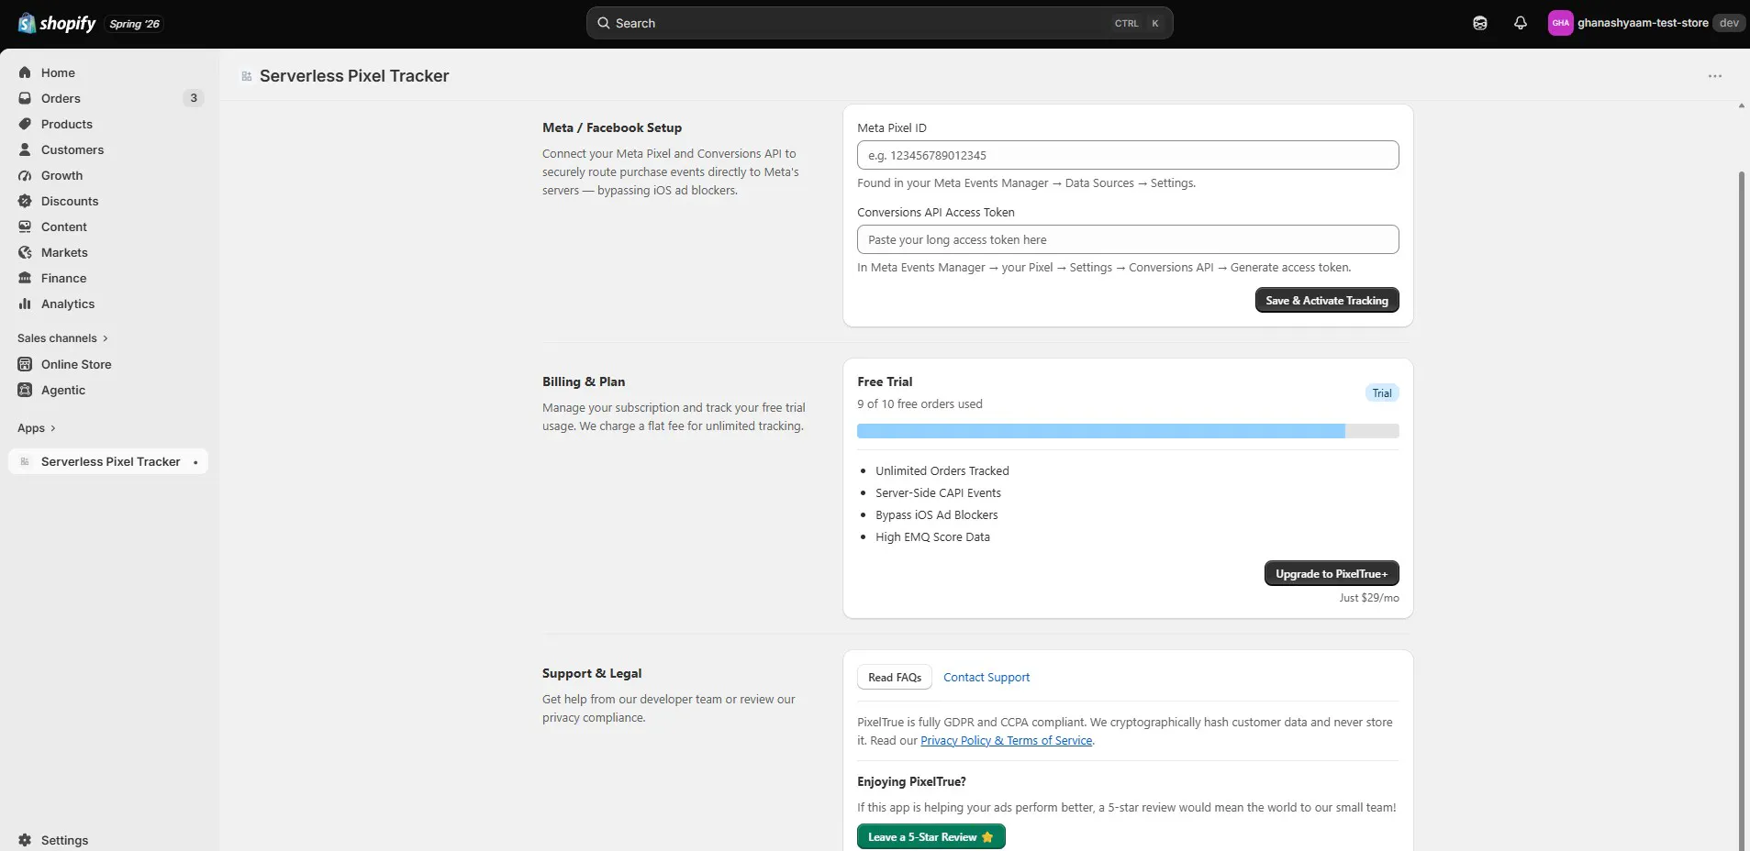Click the Read FAQs button
1750x851 pixels.
[x=895, y=677]
